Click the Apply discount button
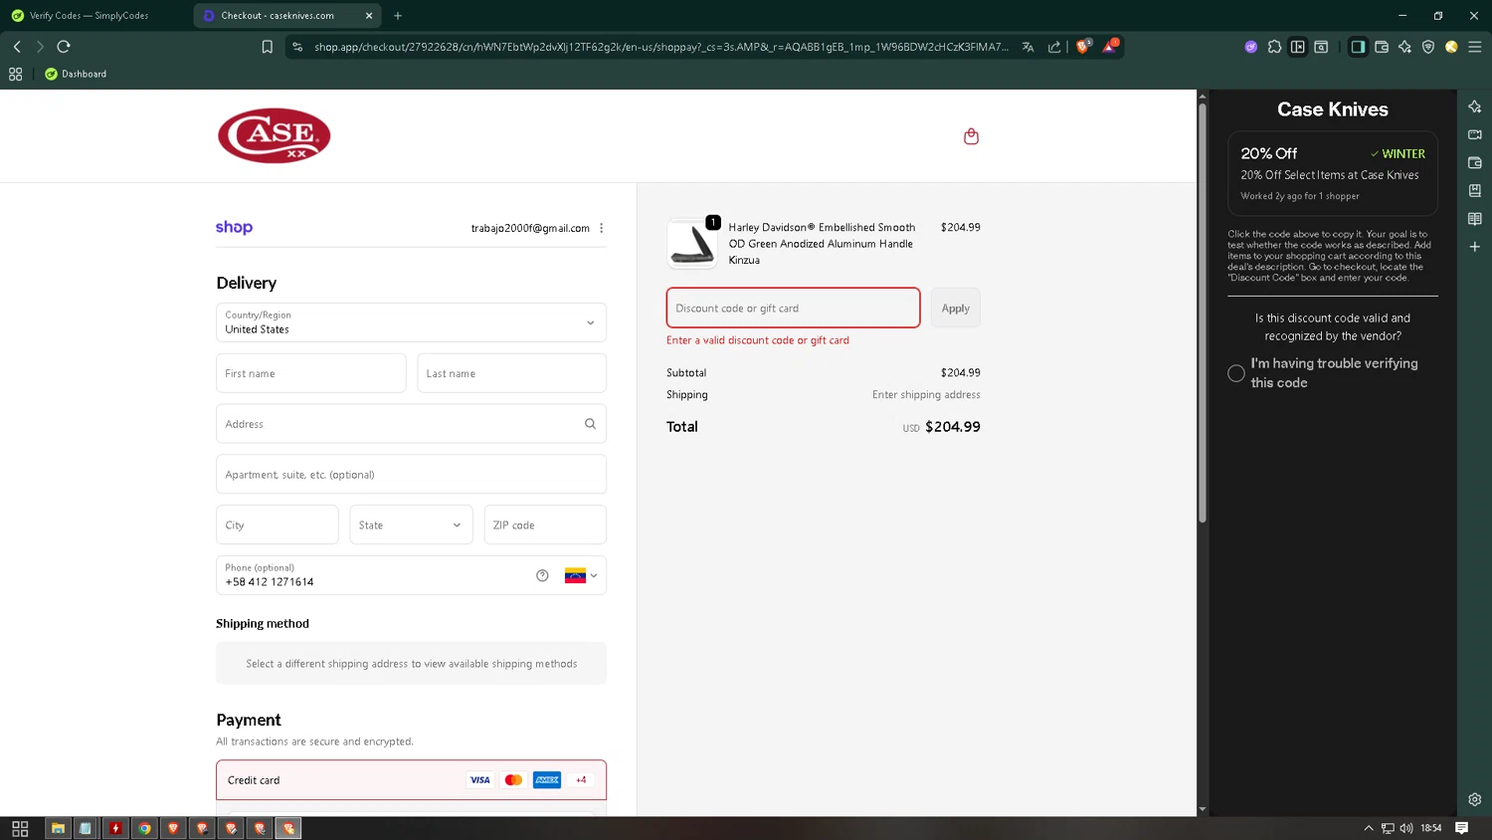This screenshot has width=1492, height=840. pos(956,308)
